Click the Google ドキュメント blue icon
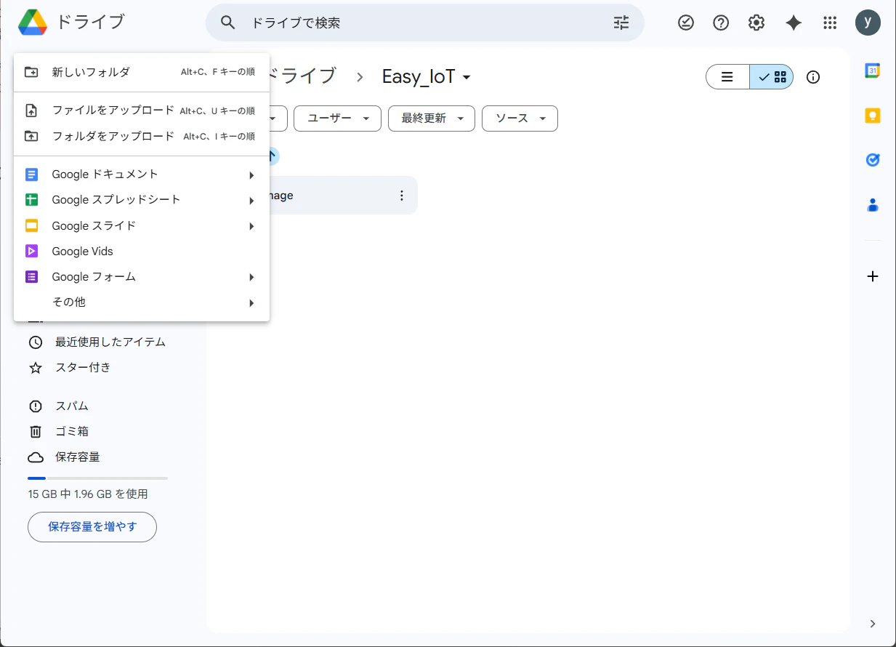This screenshot has height=647, width=896. 31,174
